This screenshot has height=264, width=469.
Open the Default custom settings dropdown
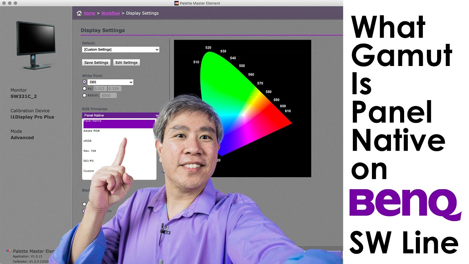tap(121, 49)
